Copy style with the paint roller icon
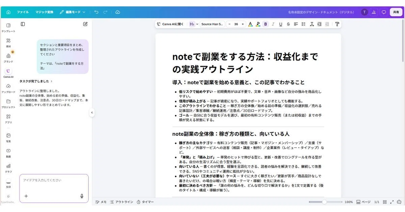Screen dimensions: 405x212 [337, 24]
